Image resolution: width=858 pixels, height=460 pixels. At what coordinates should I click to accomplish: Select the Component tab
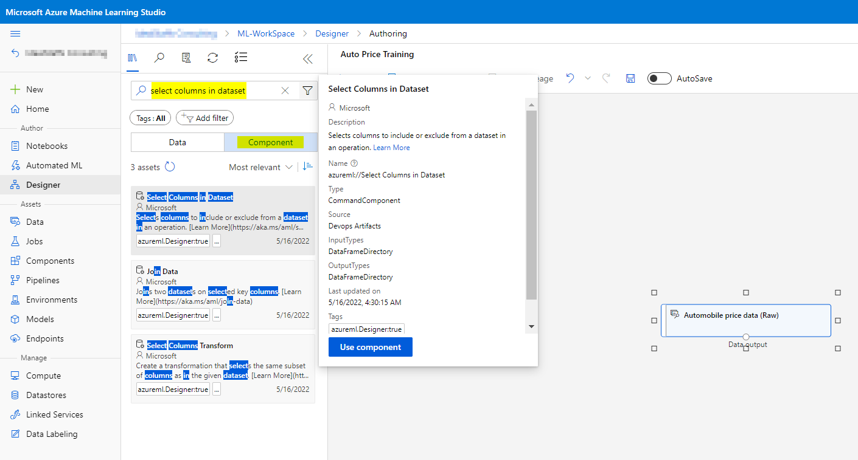pos(271,142)
